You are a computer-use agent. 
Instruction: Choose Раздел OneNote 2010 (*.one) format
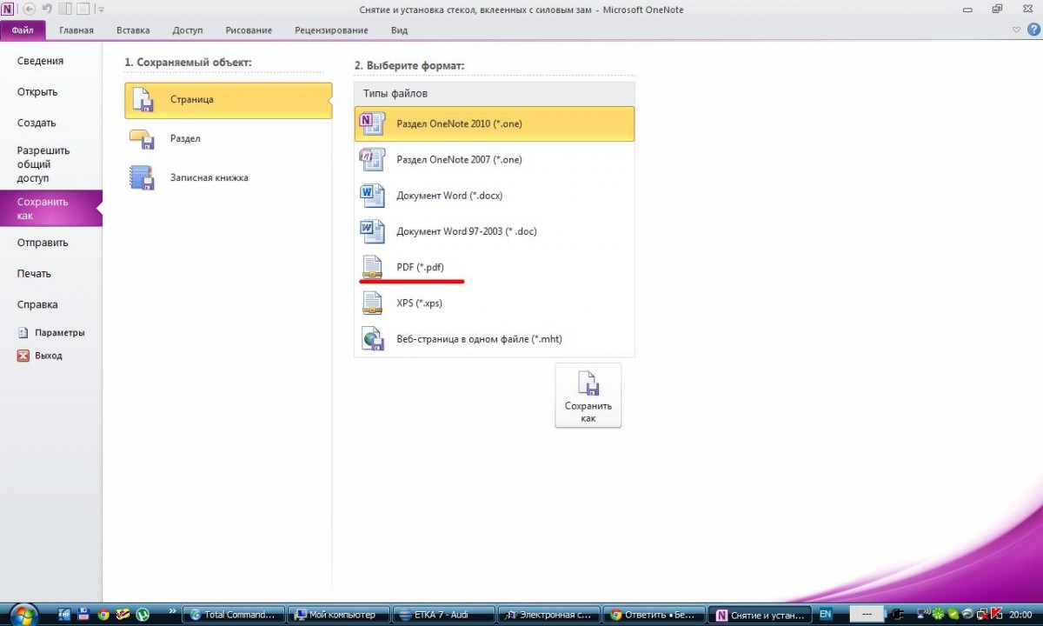point(495,123)
